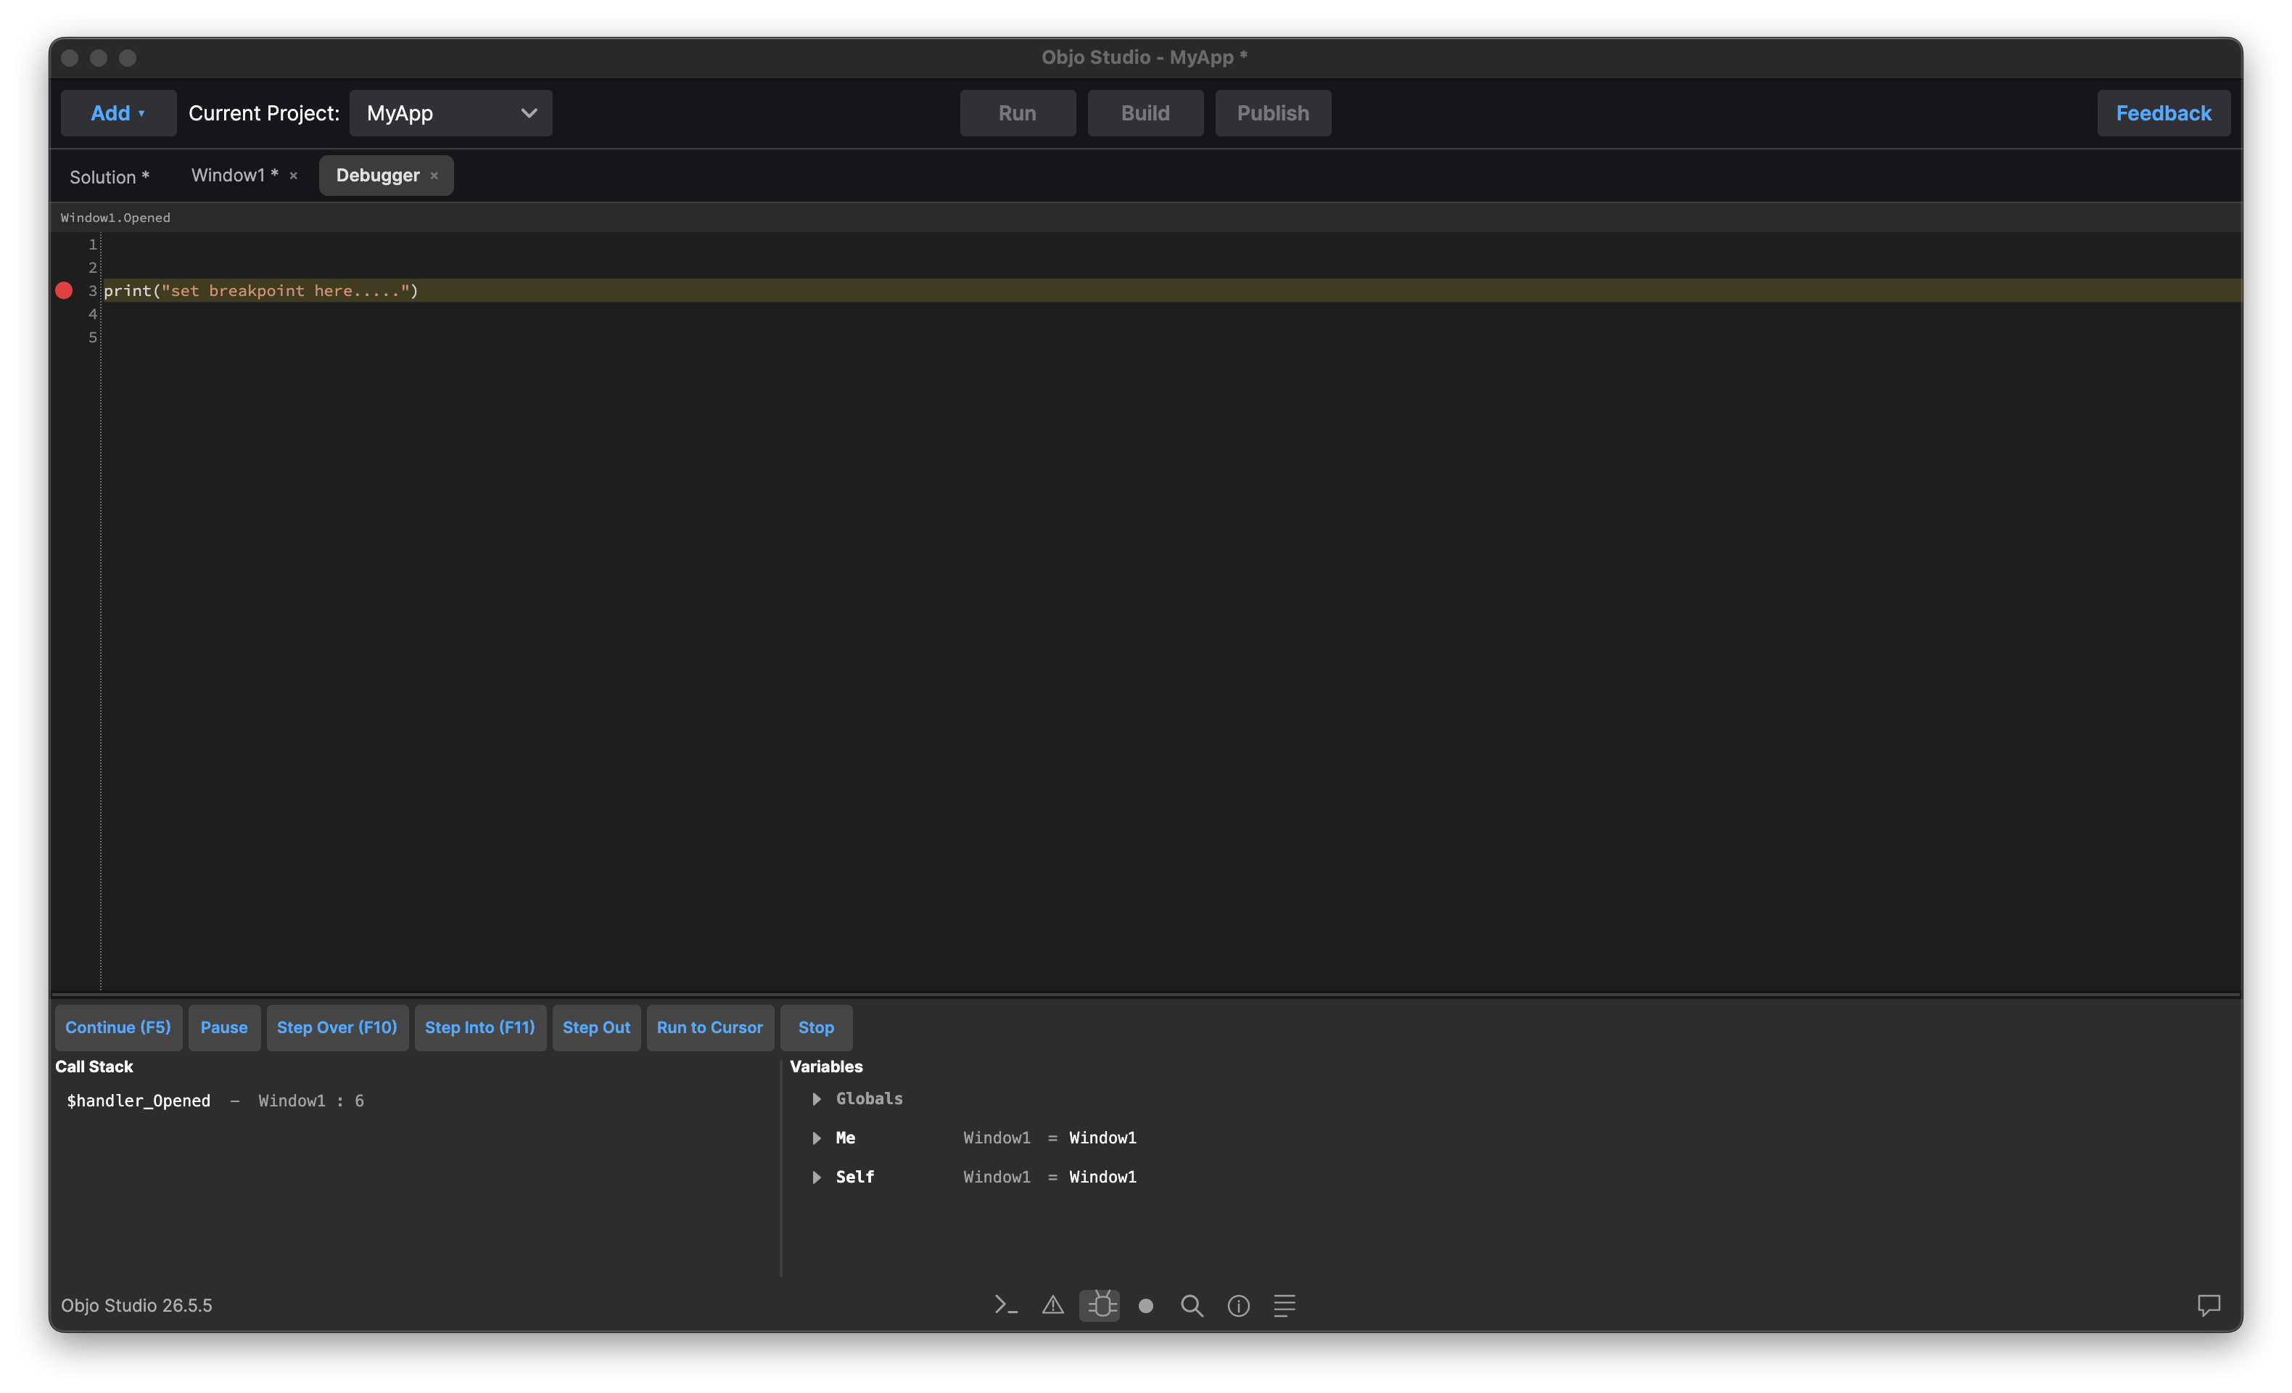Open the info circle icon

tap(1238, 1305)
